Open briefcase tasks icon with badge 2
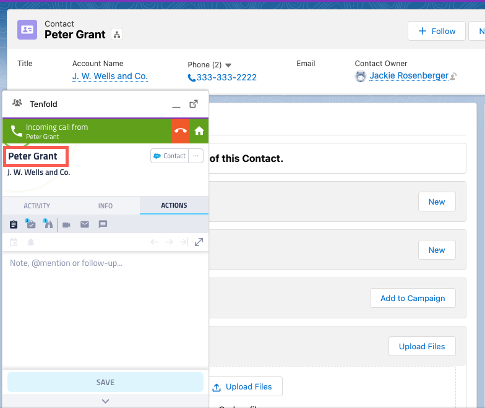 coord(31,224)
